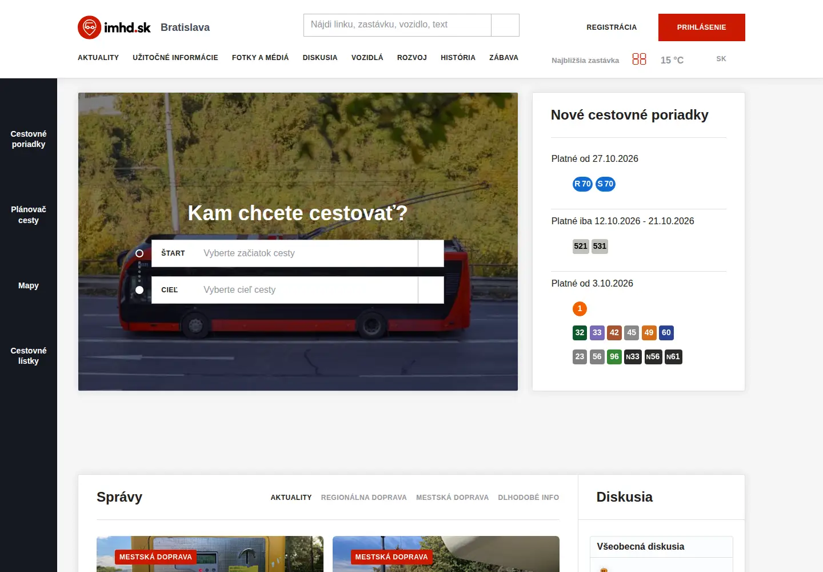Open line 531 timetable badge
823x572 pixels.
(600, 247)
